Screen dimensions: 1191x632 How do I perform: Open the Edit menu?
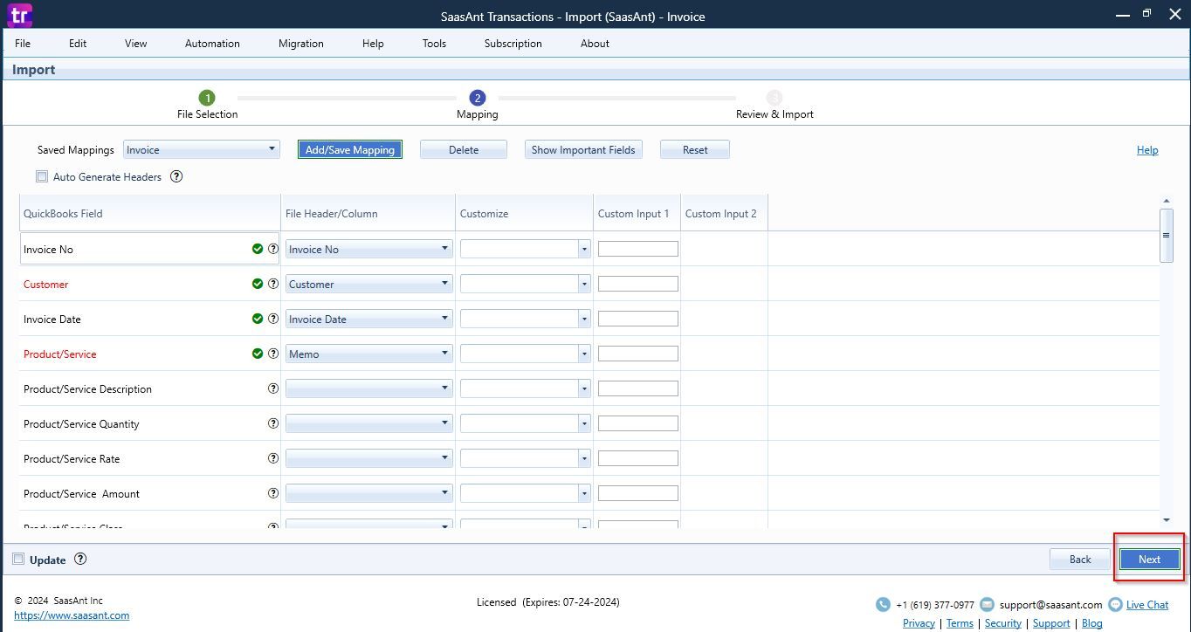click(78, 43)
